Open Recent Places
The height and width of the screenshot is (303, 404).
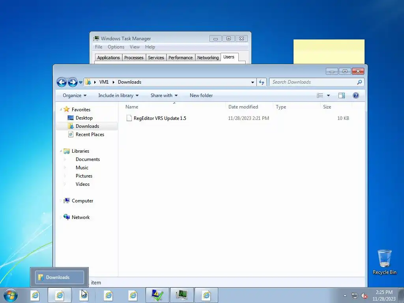(90, 134)
